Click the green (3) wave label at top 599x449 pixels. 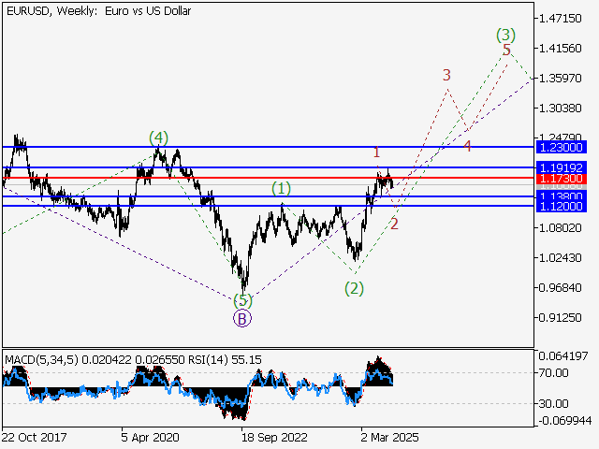click(505, 36)
